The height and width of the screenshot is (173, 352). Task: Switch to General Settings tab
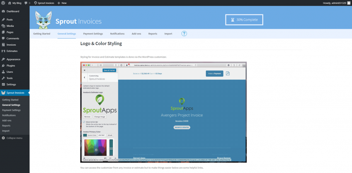[x=67, y=34]
